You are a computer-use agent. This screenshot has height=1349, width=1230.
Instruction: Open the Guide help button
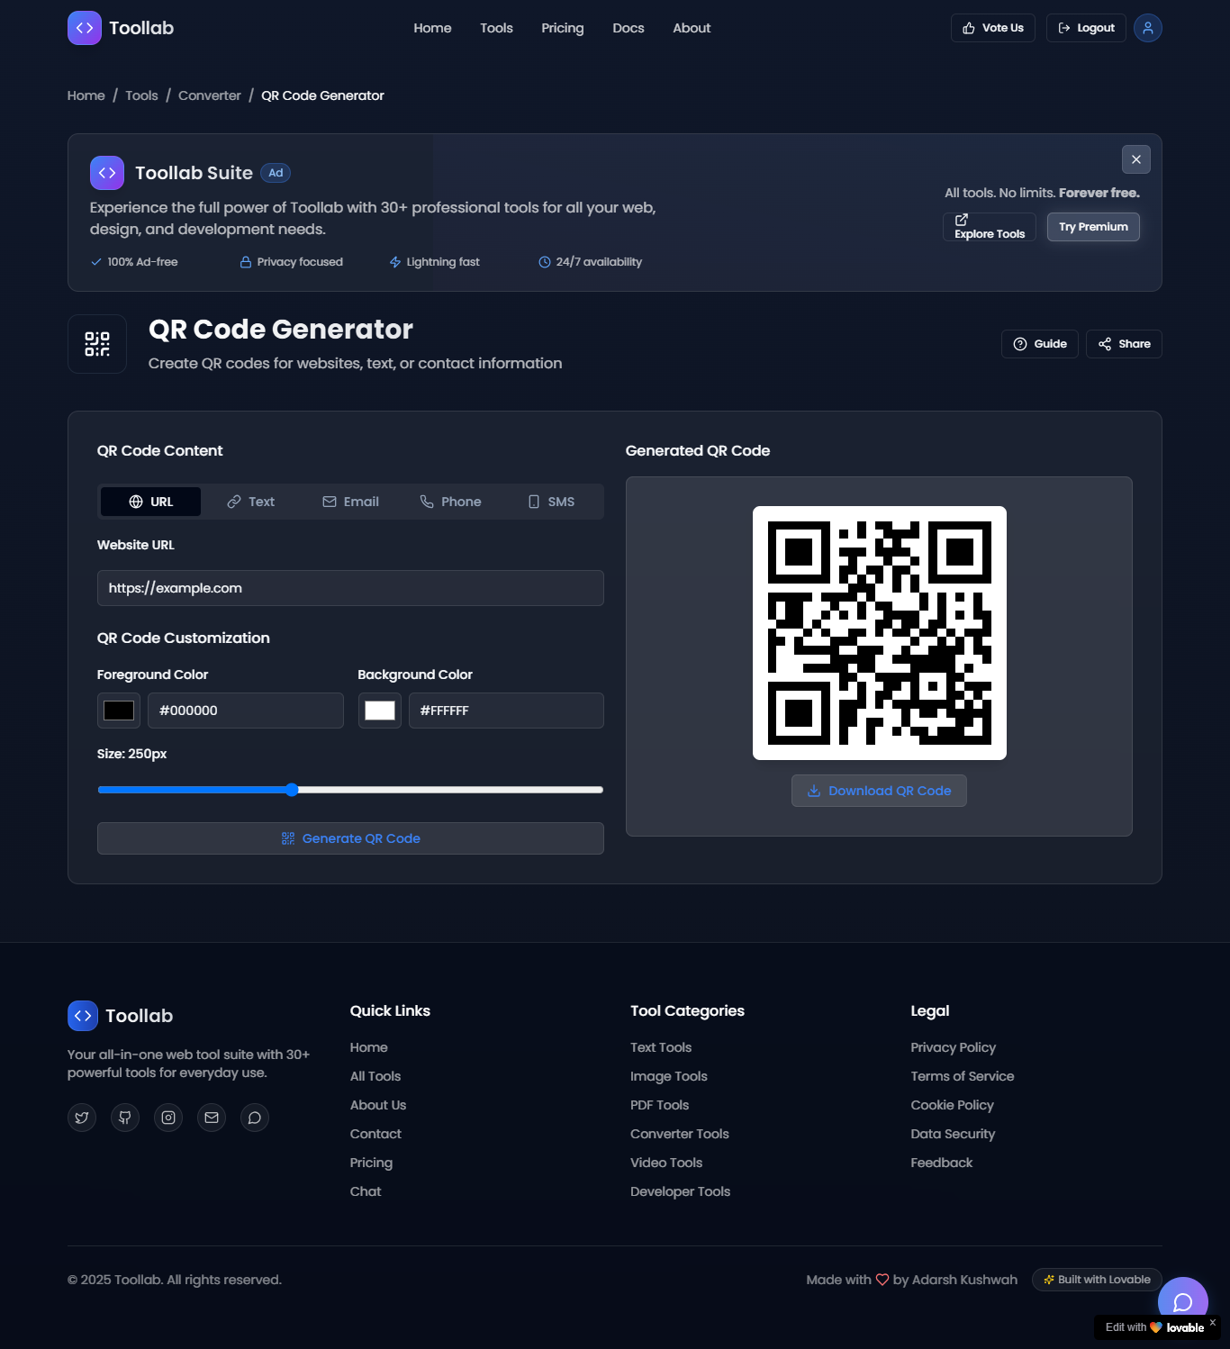tap(1040, 344)
